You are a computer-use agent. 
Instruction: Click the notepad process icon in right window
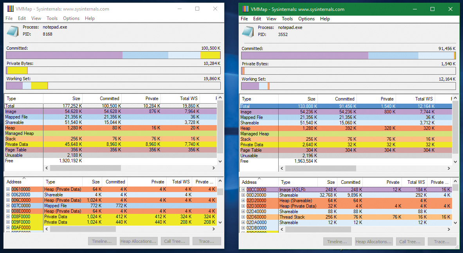tap(248, 32)
